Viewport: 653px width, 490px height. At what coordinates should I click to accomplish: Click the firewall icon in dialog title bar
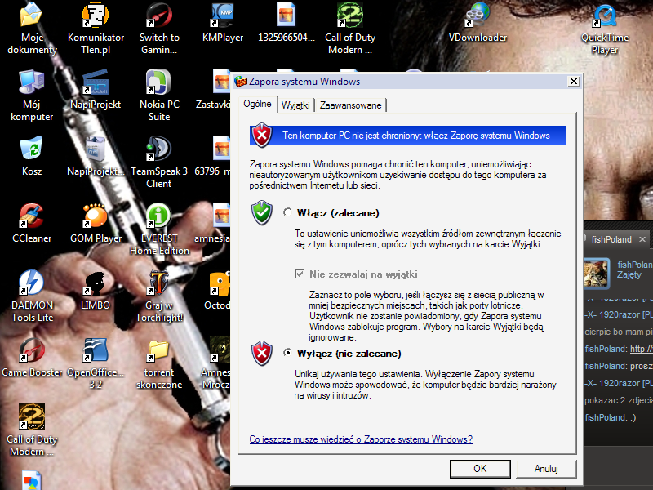(x=240, y=81)
